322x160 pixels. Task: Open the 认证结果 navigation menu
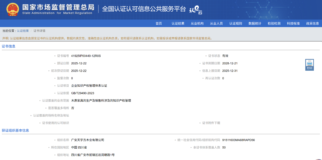(178, 23)
